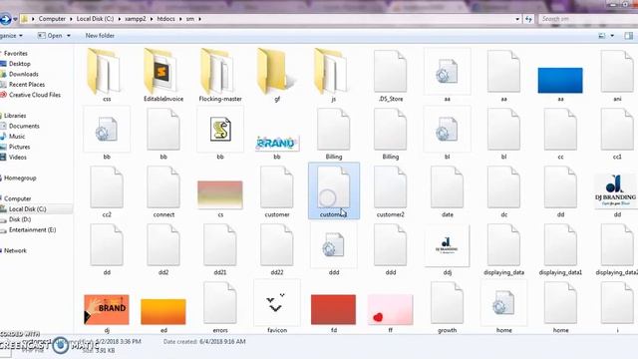Open Pictures library in the sidebar

click(20, 147)
